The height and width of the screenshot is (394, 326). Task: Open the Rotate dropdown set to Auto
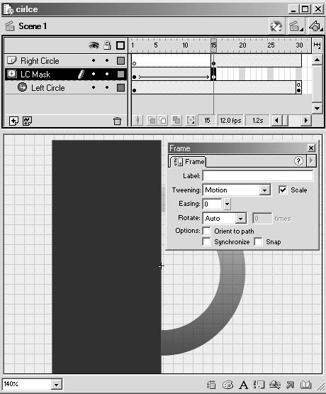click(225, 218)
